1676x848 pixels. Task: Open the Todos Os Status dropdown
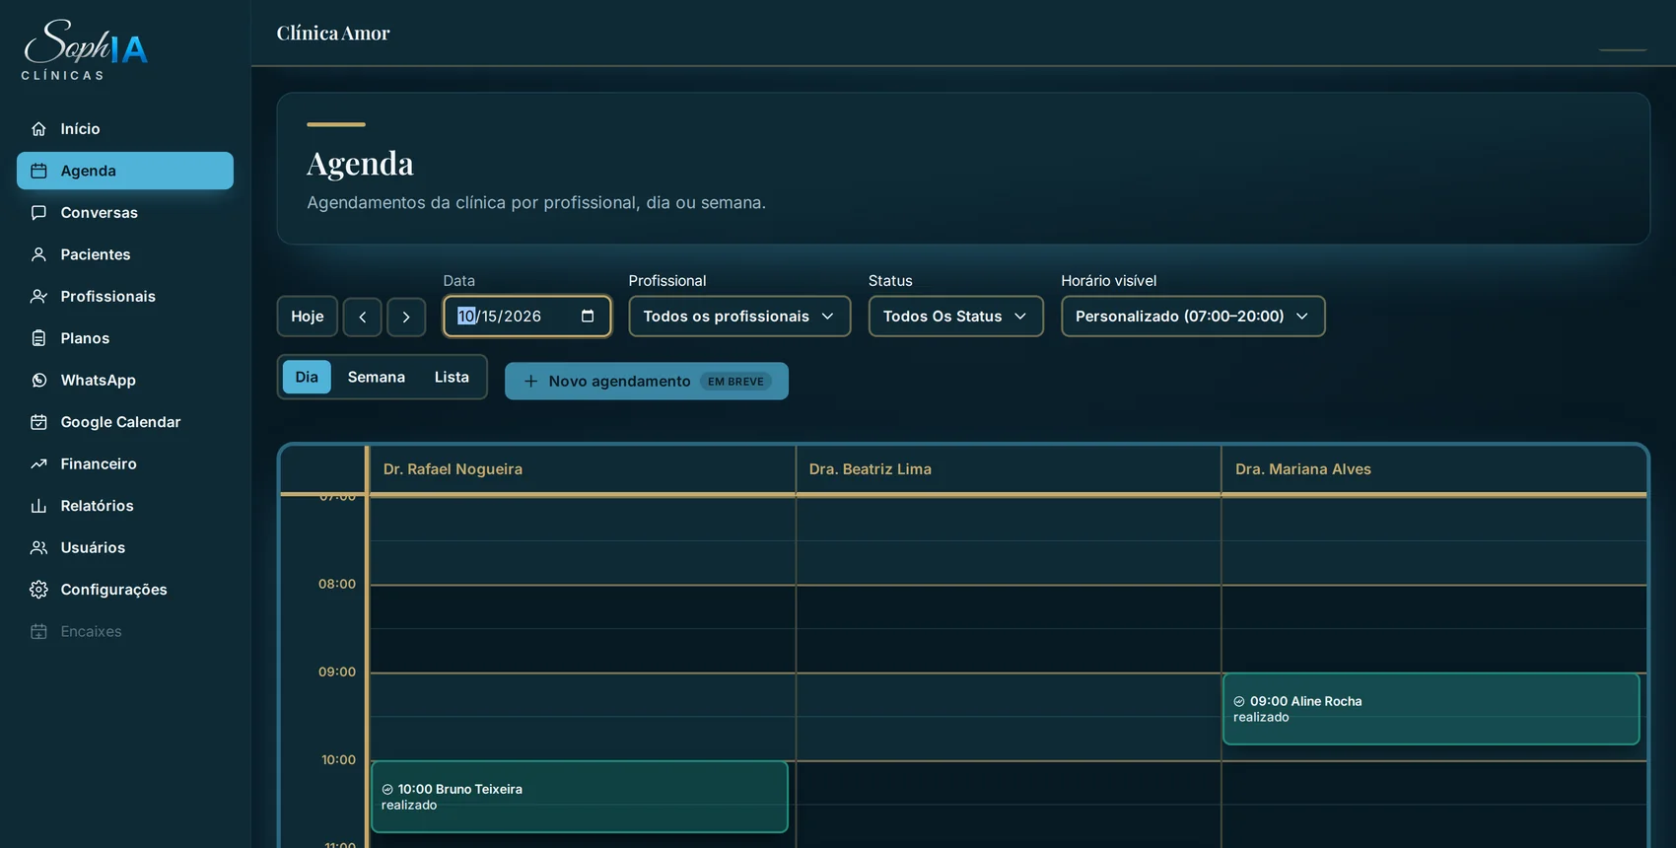955,317
